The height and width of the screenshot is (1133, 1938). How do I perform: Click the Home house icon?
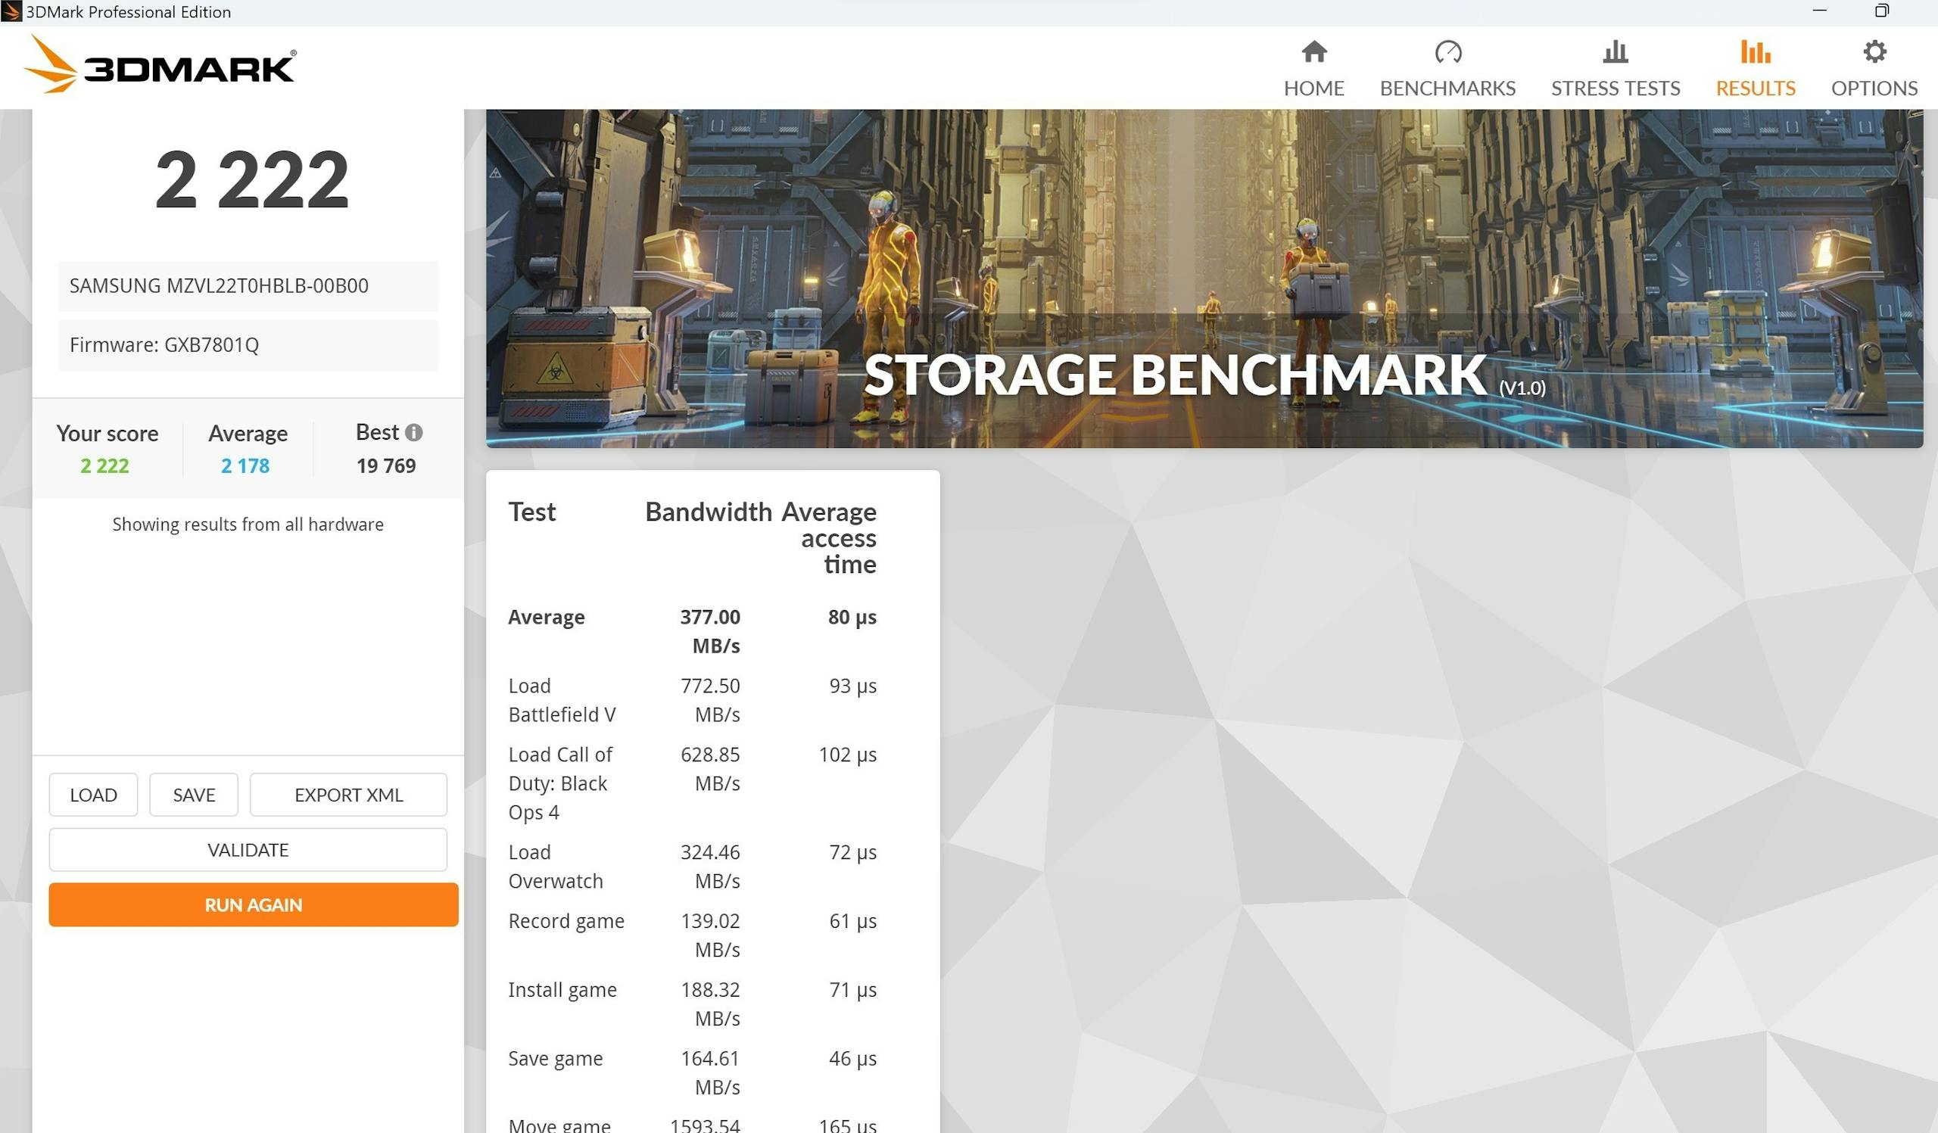click(x=1313, y=51)
